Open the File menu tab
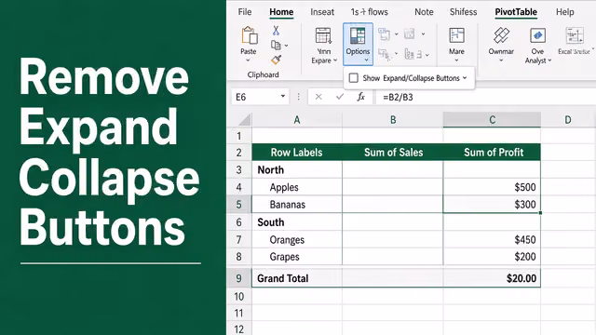 click(x=245, y=12)
